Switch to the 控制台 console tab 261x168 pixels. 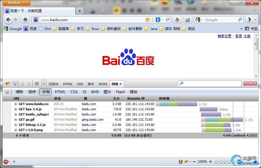[x=53, y=84]
